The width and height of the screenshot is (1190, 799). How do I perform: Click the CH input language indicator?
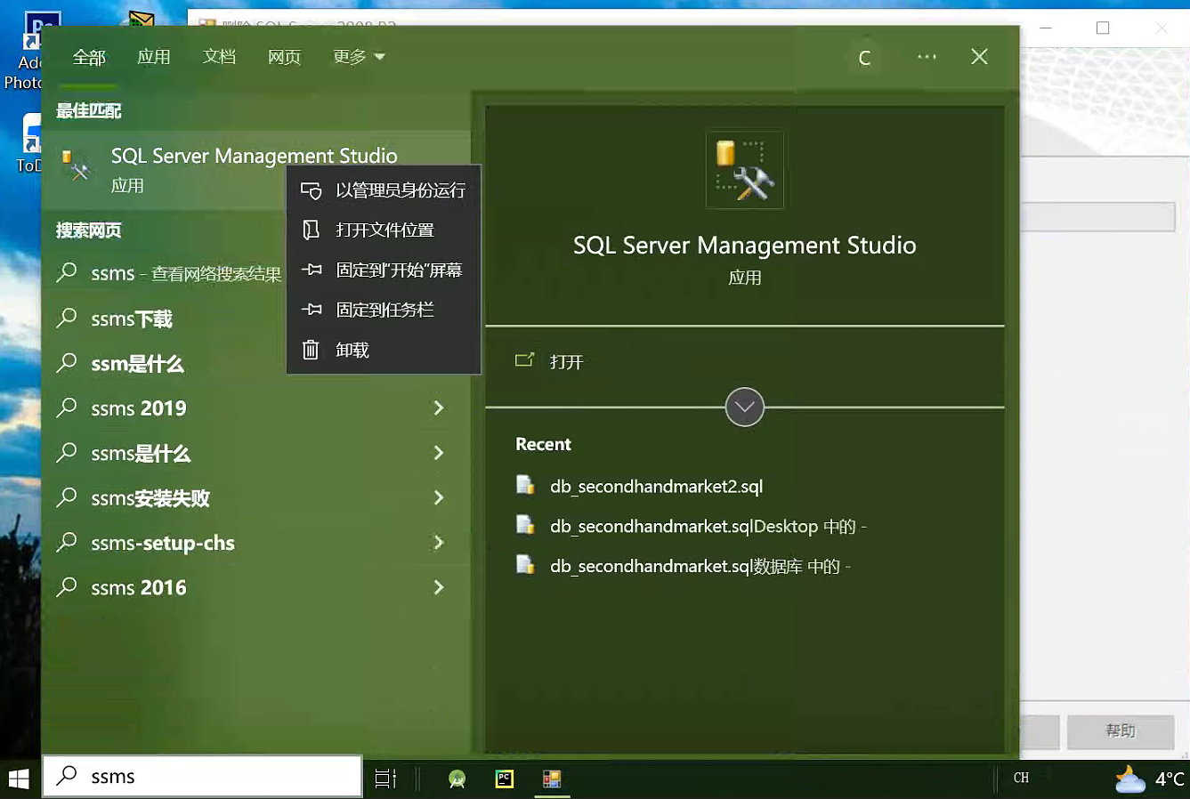click(x=1021, y=778)
